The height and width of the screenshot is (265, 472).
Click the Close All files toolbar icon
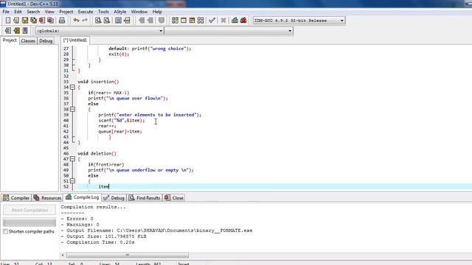pyautogui.click(x=51, y=21)
